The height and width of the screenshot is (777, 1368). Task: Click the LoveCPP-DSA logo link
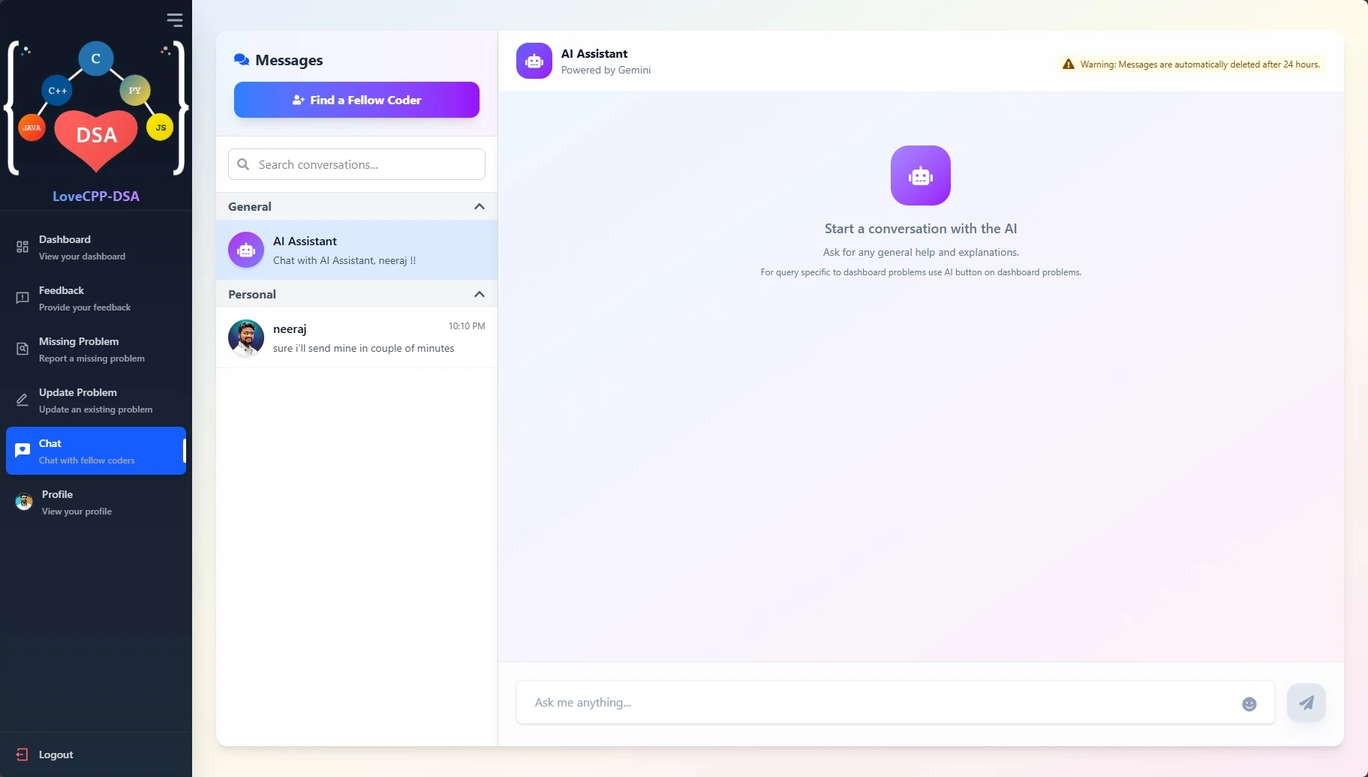pos(95,196)
